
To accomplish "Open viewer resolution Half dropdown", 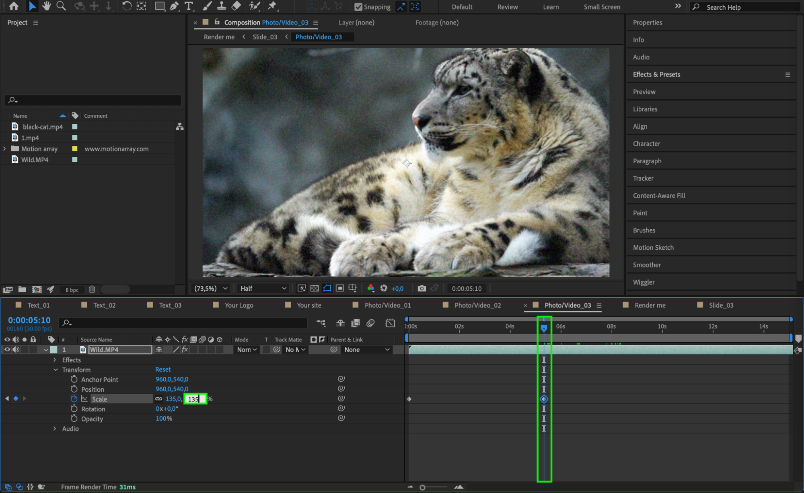I will (263, 288).
